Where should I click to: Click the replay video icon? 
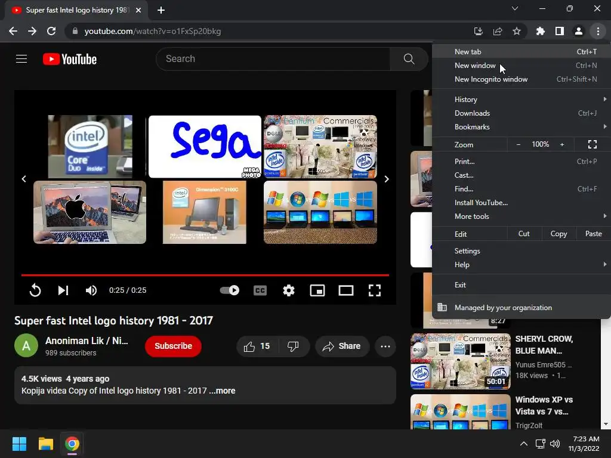[x=35, y=290]
